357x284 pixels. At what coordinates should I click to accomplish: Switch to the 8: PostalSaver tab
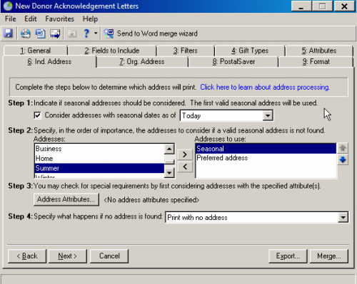pos(233,62)
